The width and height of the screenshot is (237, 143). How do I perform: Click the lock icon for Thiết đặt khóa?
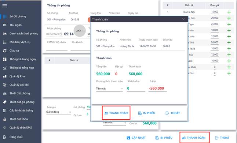[x=5, y=119]
